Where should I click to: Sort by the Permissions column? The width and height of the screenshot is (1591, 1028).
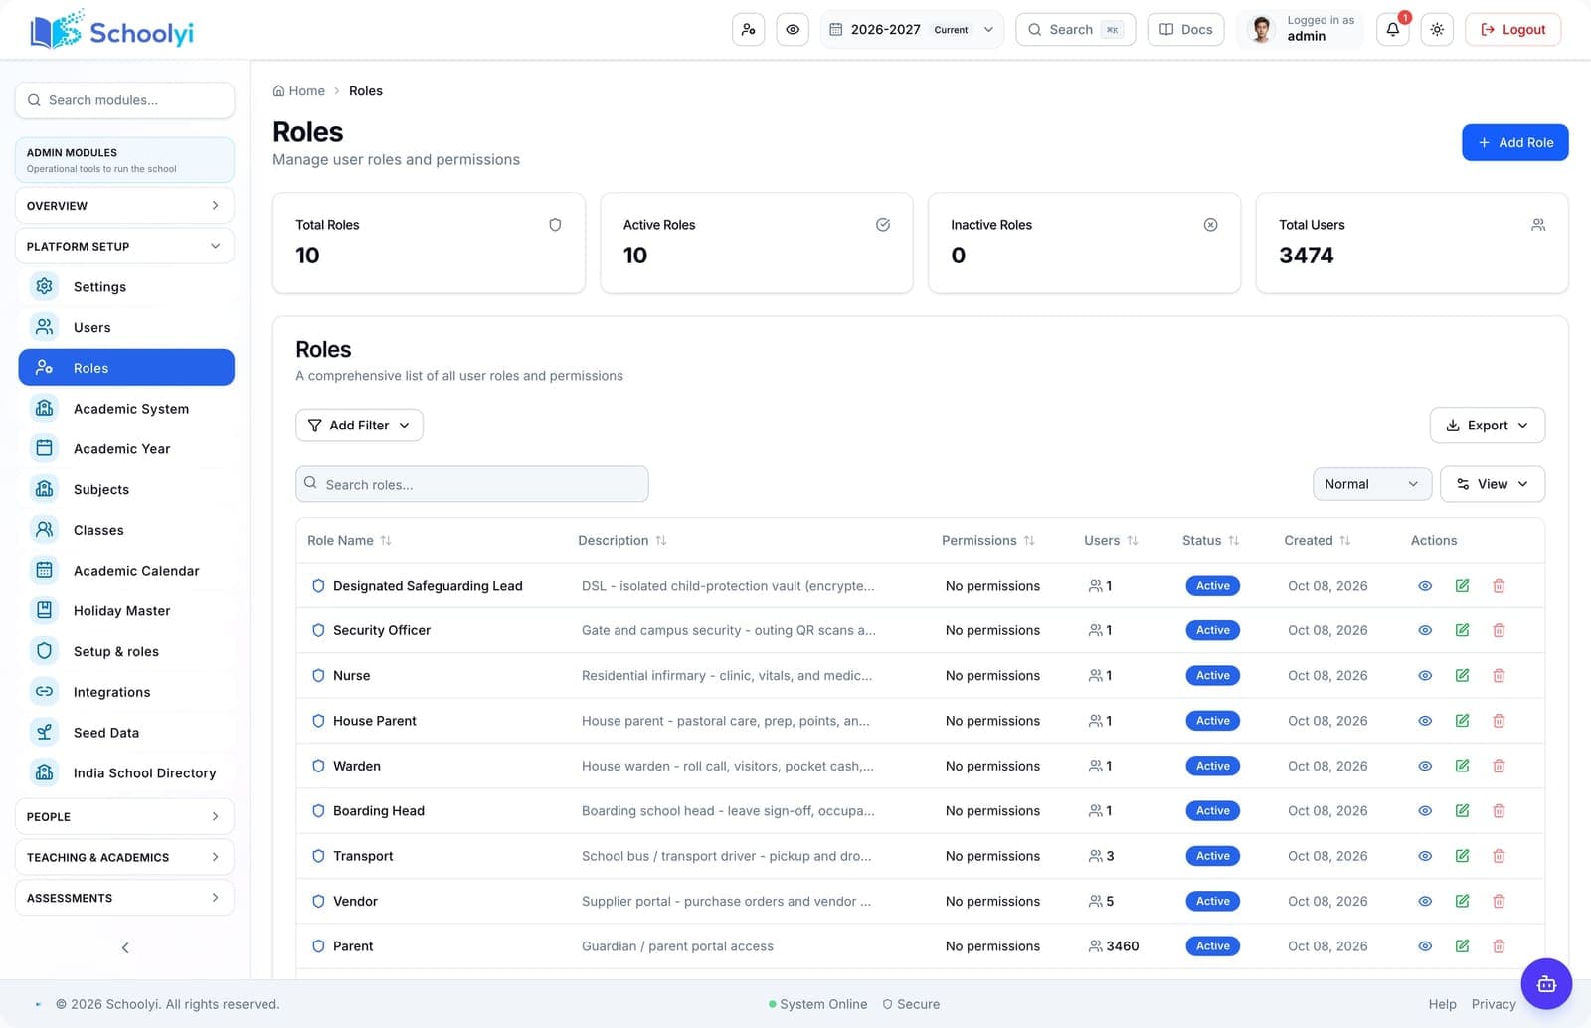coord(988,541)
